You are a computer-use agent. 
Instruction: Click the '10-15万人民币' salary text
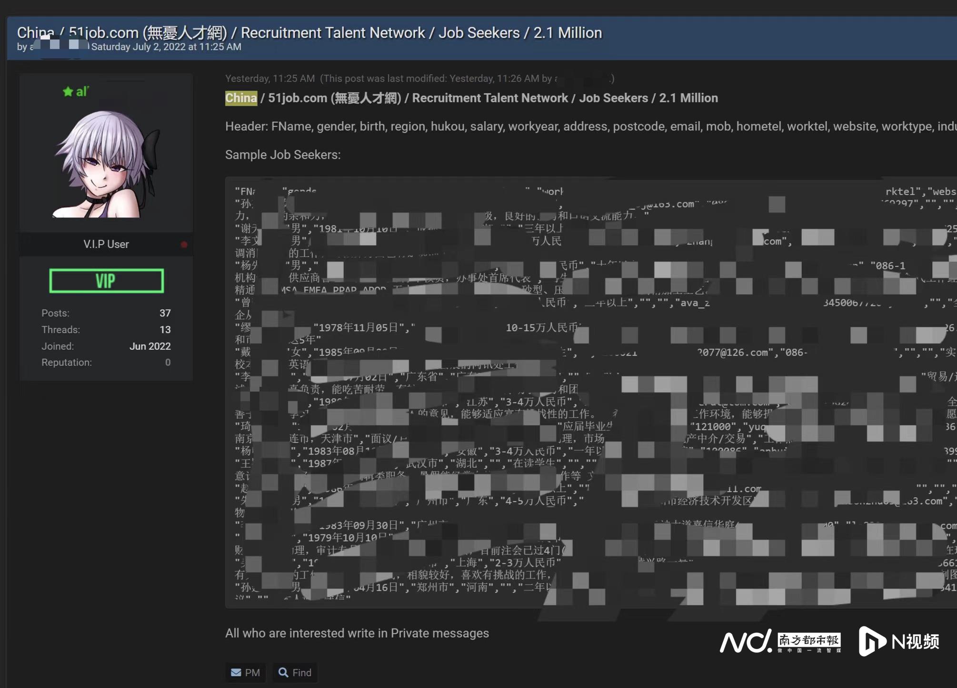[542, 327]
